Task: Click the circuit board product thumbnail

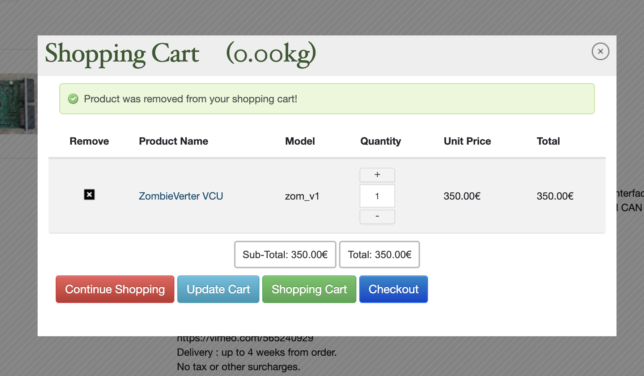Action: pos(19,104)
